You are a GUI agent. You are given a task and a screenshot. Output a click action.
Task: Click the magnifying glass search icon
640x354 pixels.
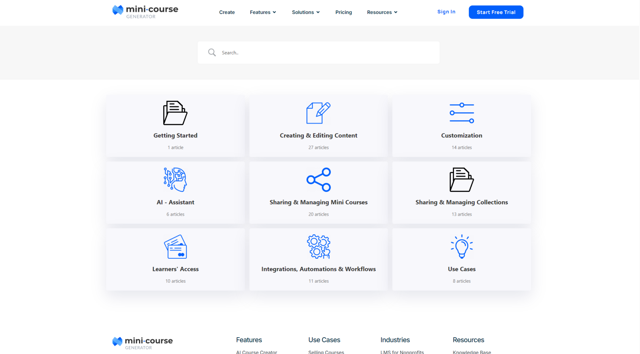(212, 52)
